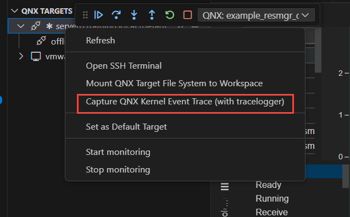Viewport: 350px width, 217px height.
Task: Click the vmware target monitor icon
Action: click(36, 56)
